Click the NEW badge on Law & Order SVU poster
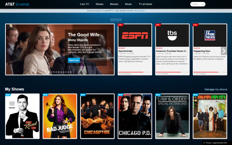 158,95
